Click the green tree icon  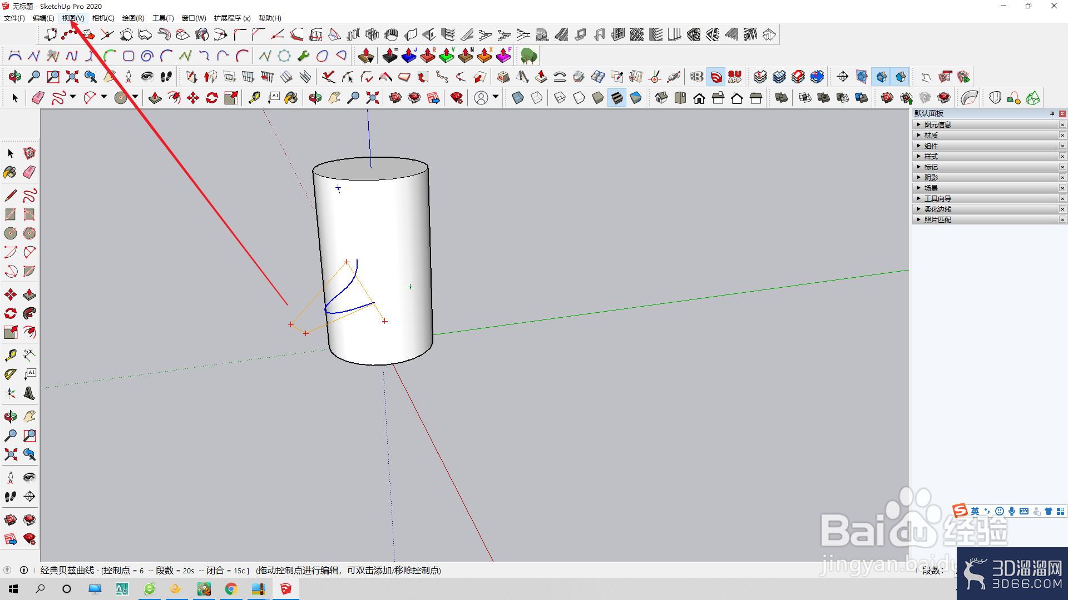point(529,56)
